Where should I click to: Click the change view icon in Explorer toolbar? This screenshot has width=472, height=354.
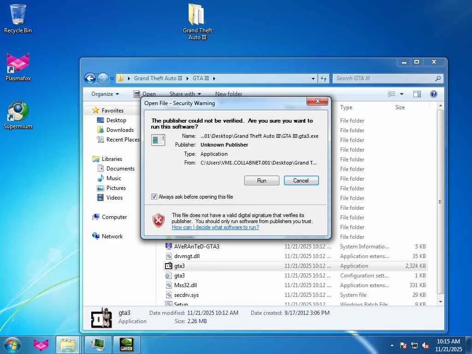392,94
